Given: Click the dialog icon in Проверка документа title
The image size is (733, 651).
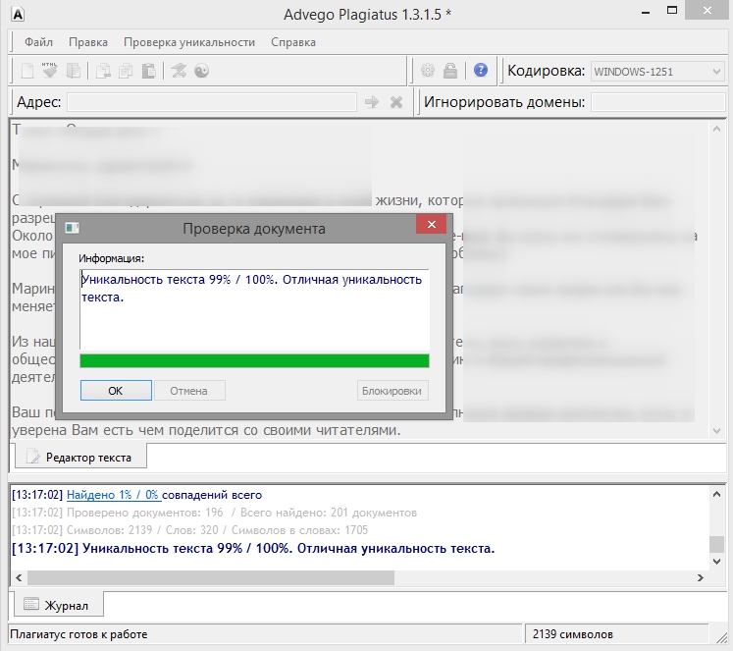Looking at the screenshot, I should pyautogui.click(x=72, y=228).
